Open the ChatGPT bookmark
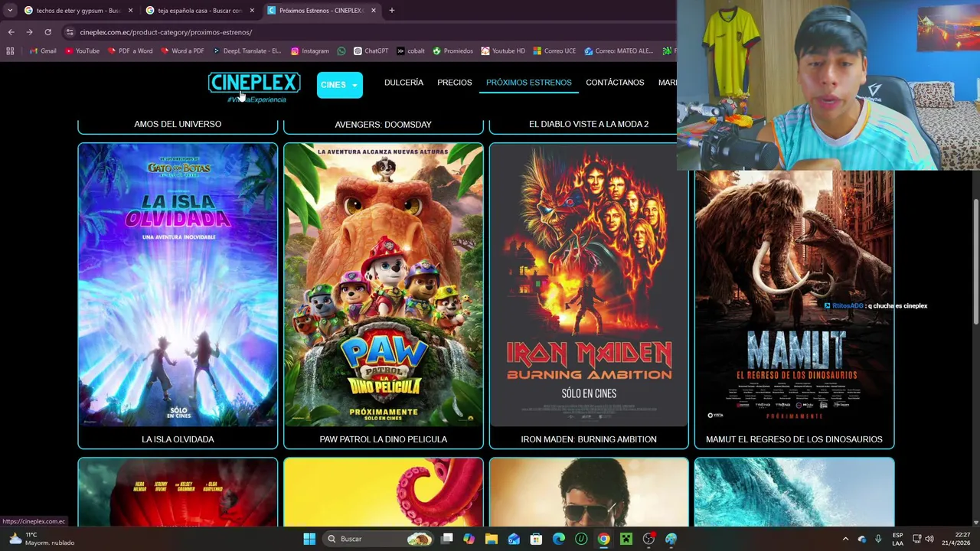980x551 pixels. click(371, 51)
